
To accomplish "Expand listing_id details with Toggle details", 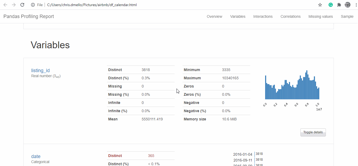I will 313,132.
